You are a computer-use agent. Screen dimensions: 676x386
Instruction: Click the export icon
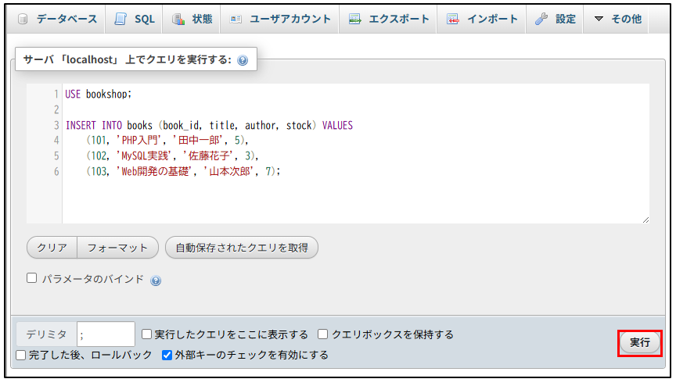354,20
